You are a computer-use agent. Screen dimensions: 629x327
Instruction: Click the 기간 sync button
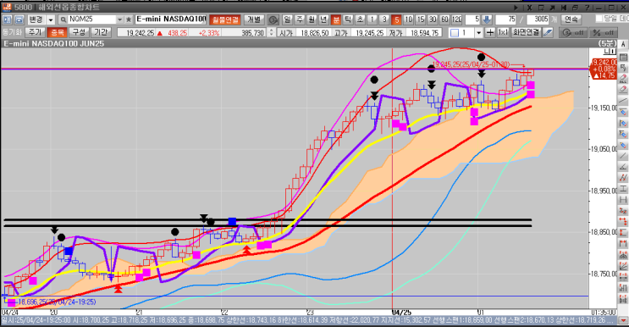101,32
